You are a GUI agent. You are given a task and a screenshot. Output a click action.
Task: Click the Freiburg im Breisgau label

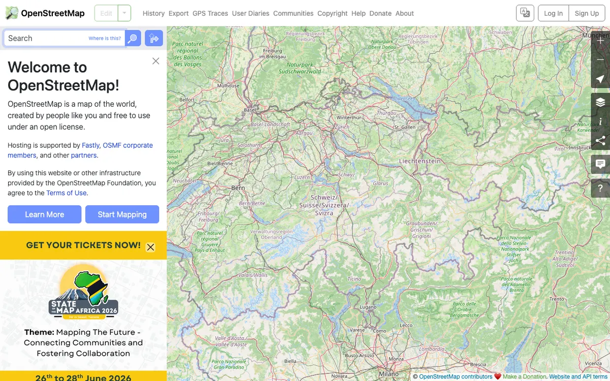pos(273,54)
